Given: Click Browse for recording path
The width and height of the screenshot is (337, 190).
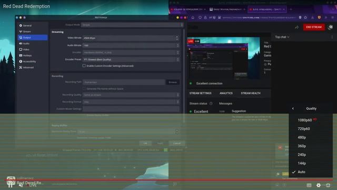Looking at the screenshot, I should (173, 82).
